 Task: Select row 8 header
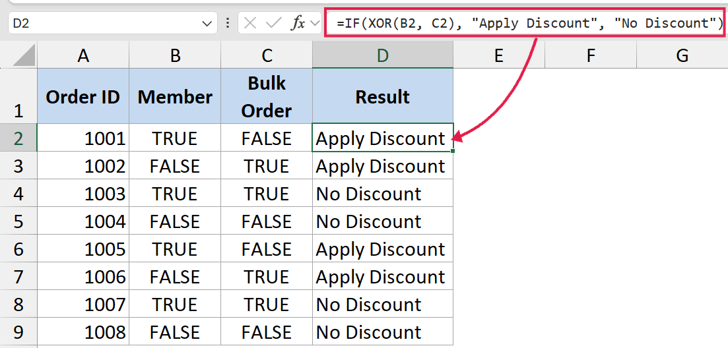[18, 304]
